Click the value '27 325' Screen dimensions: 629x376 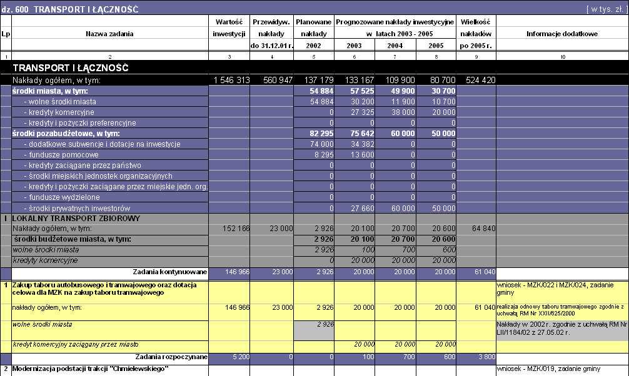pyautogui.click(x=363, y=112)
